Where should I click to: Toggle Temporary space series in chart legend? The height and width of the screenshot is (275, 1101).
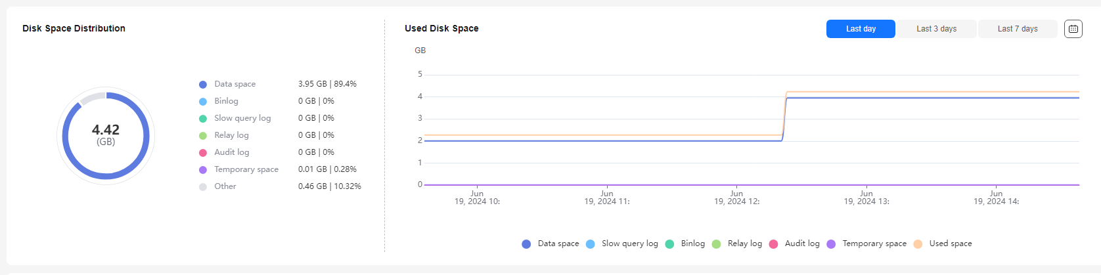pyautogui.click(x=866, y=243)
